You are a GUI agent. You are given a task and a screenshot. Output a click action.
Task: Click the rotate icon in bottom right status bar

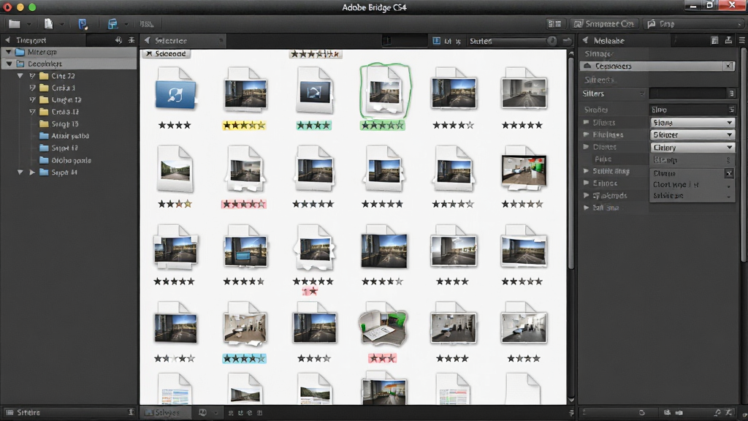point(641,412)
